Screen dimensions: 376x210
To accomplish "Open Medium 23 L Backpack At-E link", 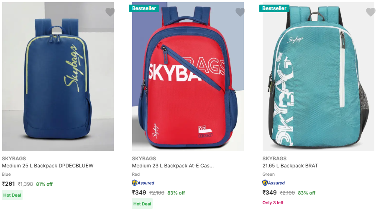I will [x=173, y=166].
